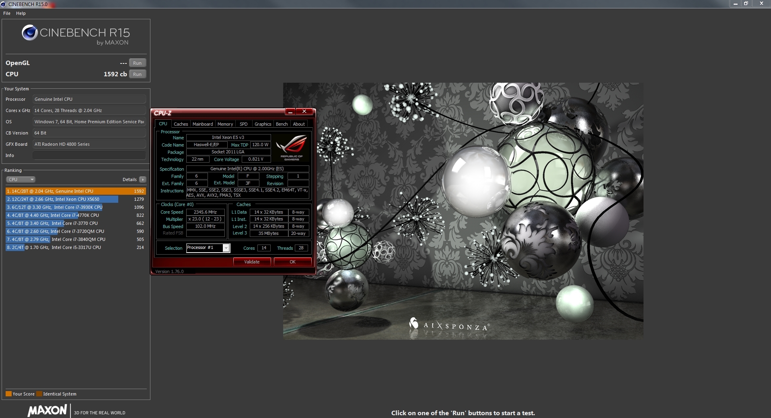Screen dimensions: 771x418
Task: Restore down the Cinebench window
Action: (746, 4)
